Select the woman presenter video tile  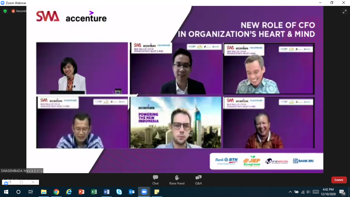point(82,68)
